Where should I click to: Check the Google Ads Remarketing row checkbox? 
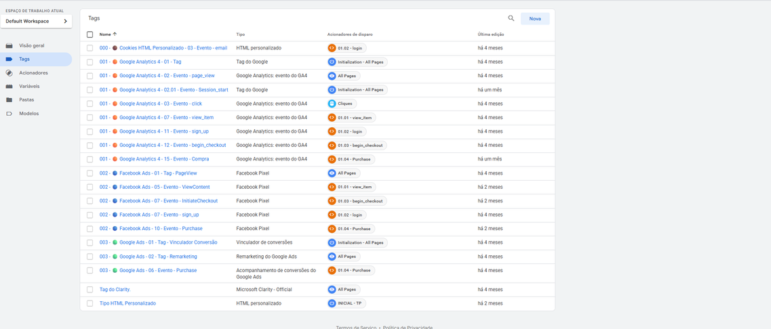[x=90, y=257]
